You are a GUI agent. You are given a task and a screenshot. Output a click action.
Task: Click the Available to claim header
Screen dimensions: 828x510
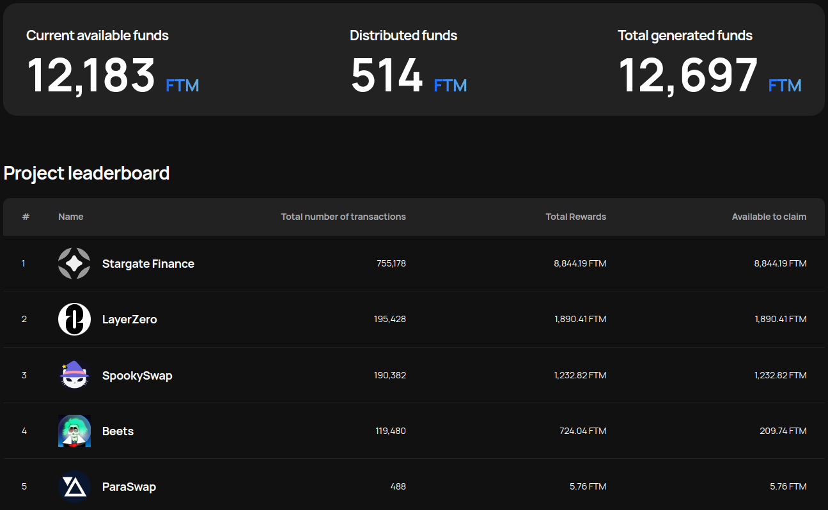[x=769, y=217]
